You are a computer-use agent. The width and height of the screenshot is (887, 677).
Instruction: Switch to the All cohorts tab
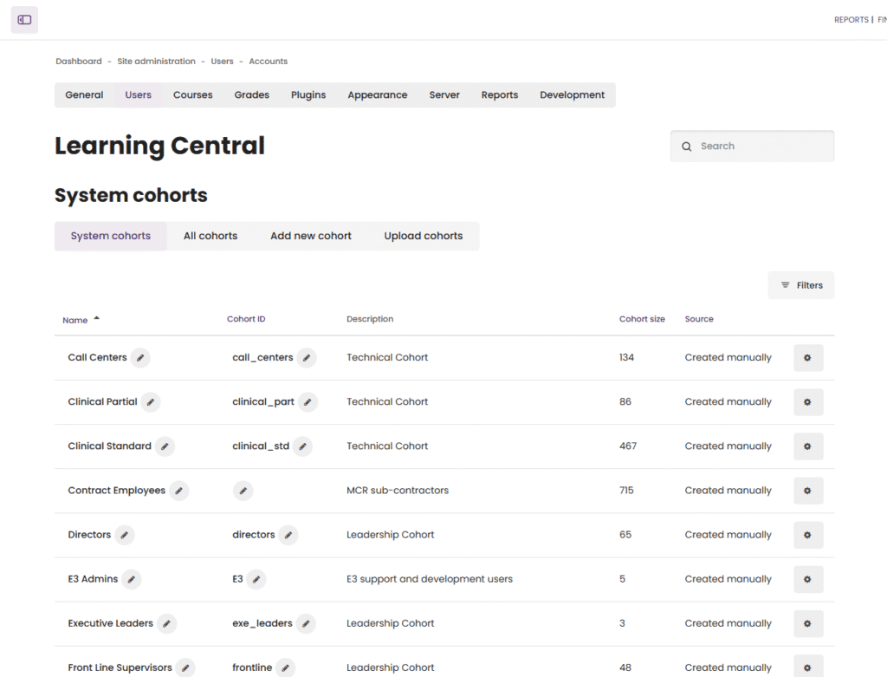click(210, 236)
